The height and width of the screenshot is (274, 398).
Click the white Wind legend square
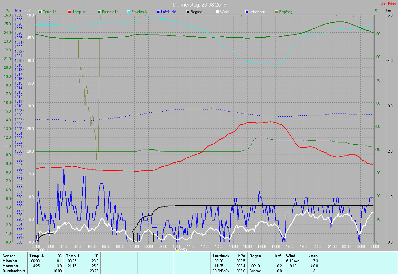[217, 12]
